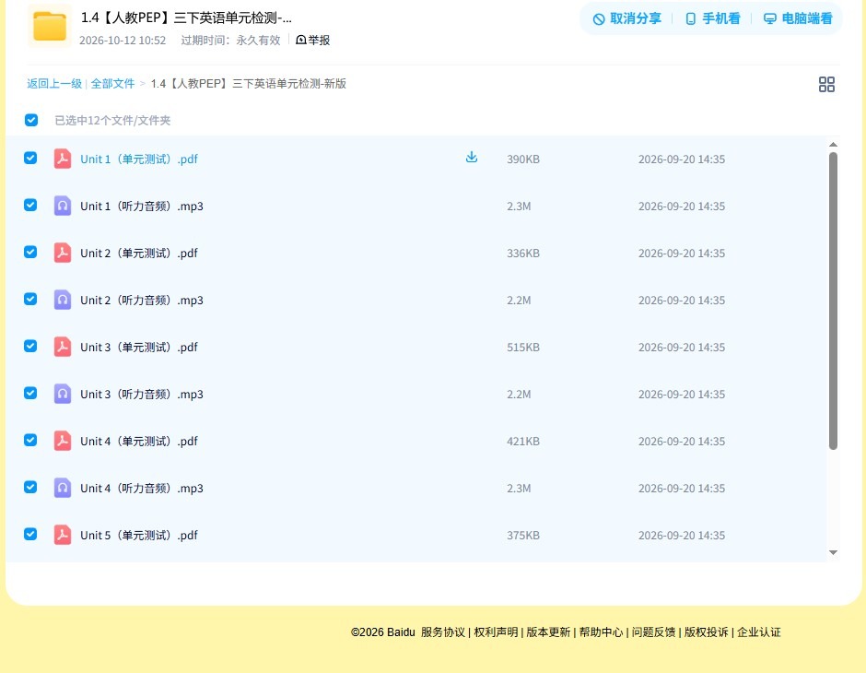Uncheck Unit 4 (单元测试).pdf checkbox
The image size is (866, 673).
tap(30, 440)
